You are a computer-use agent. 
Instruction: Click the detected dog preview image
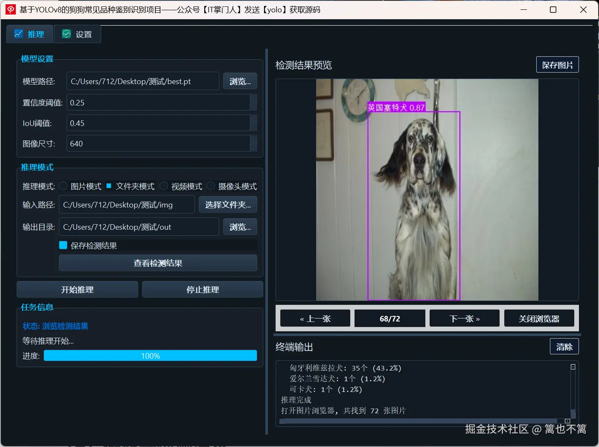click(x=427, y=190)
